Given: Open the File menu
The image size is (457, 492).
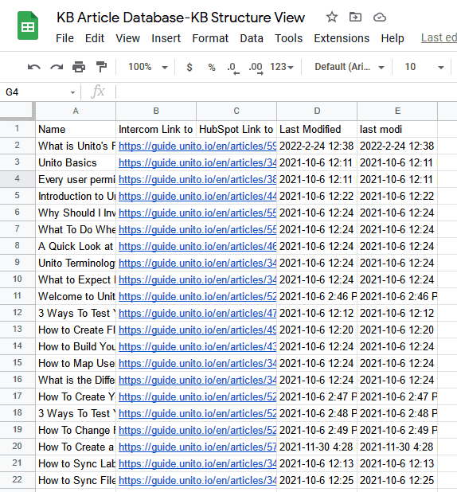Looking at the screenshot, I should pyautogui.click(x=64, y=38).
